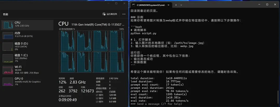Click 运行新任务 run new task button
Image resolution: width=280 pixels, height=107 pixels.
(x=110, y=14)
